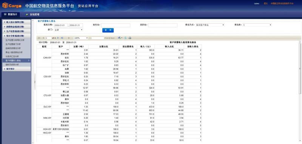Open the 排名数 ranking count dropdown
Image resolution: width=302 pixels, height=144 pixels.
click(257, 25)
